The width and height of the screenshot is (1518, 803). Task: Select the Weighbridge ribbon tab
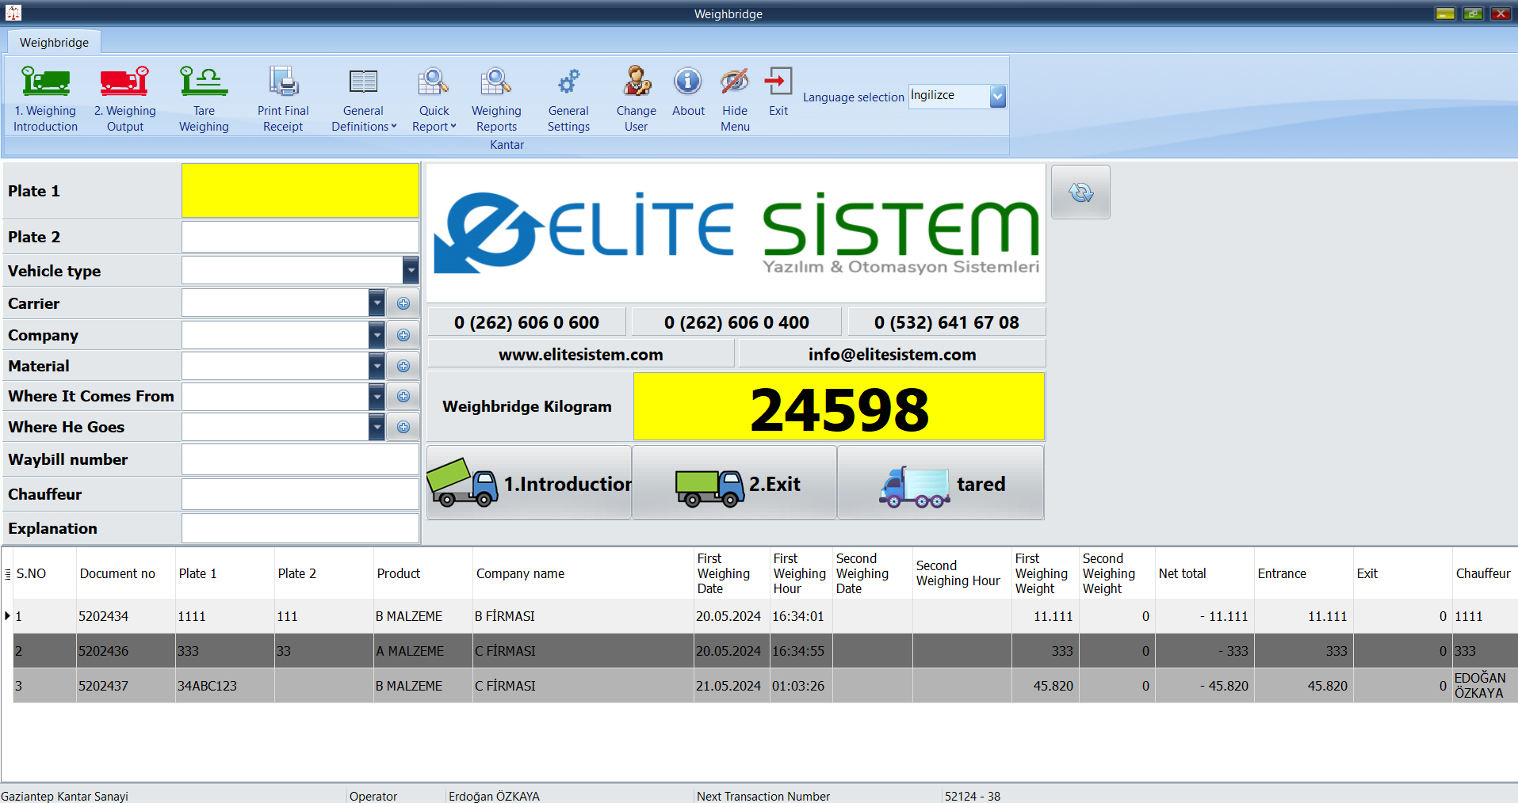(54, 43)
